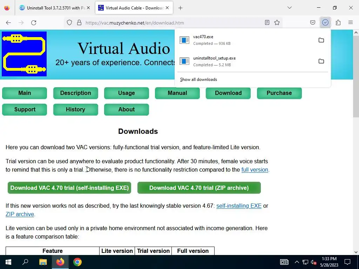Toggle reader view icon in address bar
Screen dimensions: 359x269
pos(267,23)
